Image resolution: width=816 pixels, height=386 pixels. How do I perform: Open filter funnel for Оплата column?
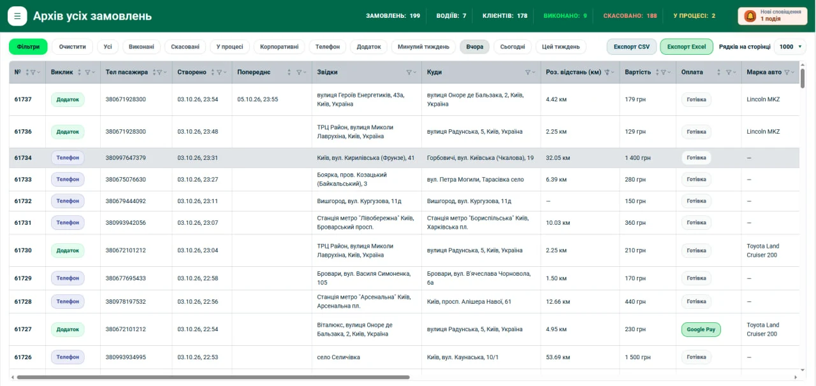[x=729, y=73]
